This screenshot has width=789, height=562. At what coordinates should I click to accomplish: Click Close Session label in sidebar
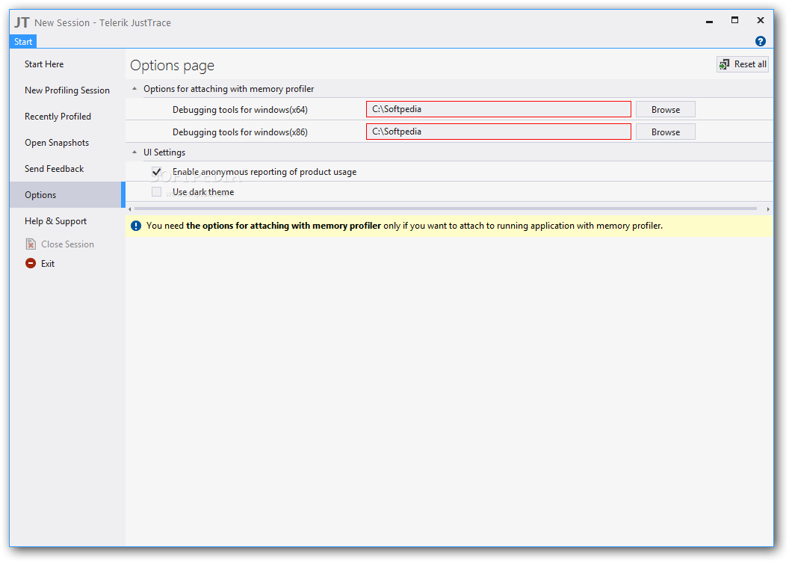click(x=67, y=244)
